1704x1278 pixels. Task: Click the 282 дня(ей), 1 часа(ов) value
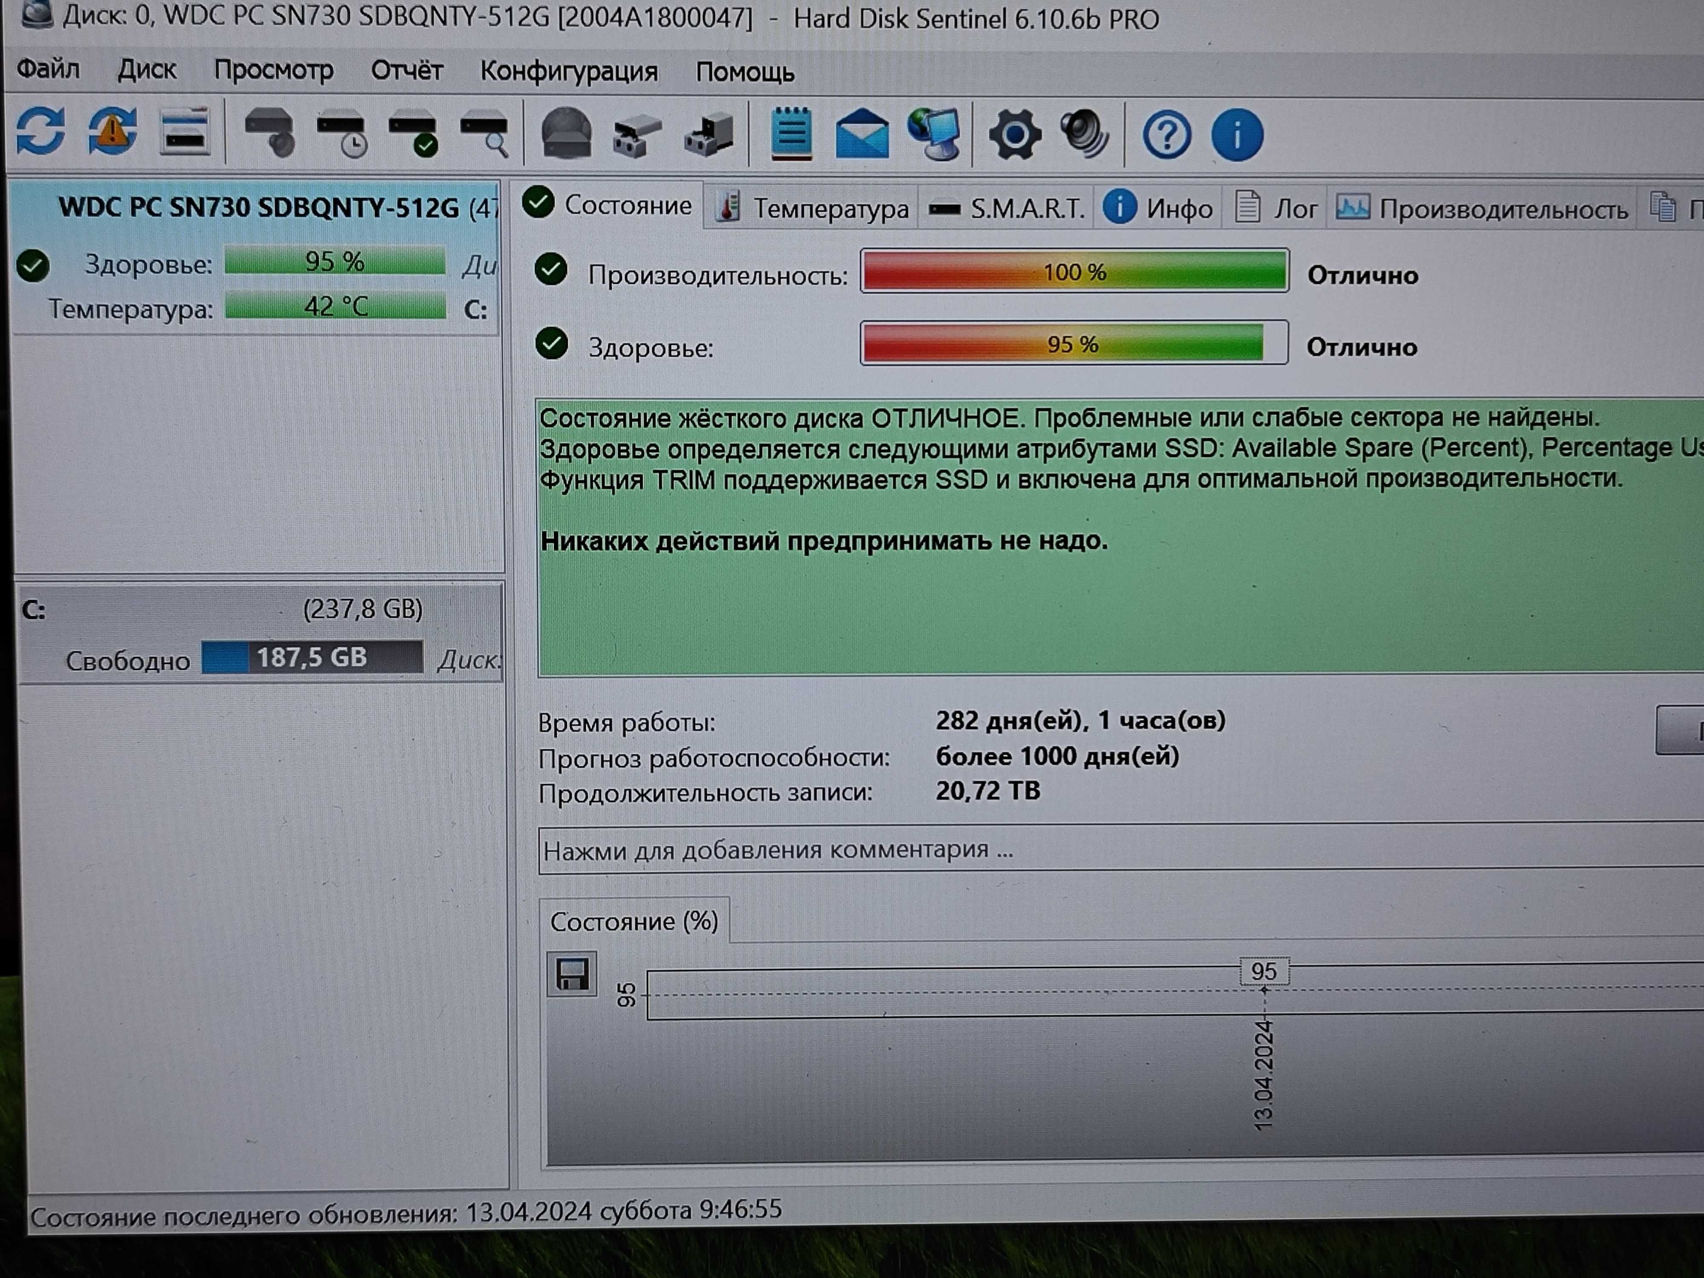point(1080,721)
